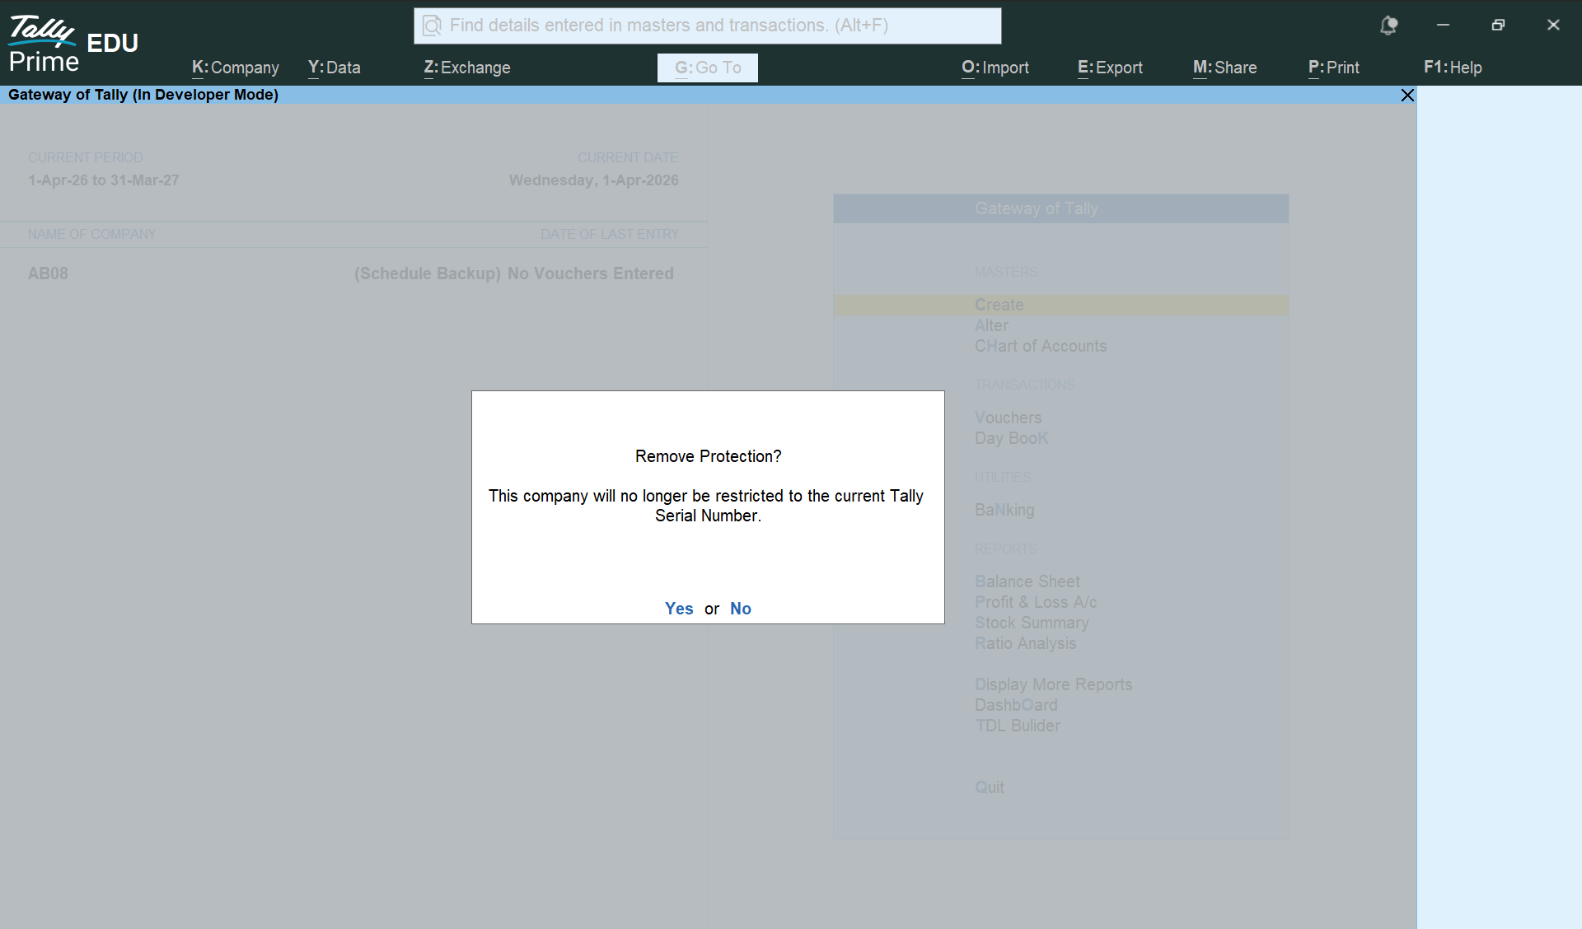Close the Gateway of Tally panel
Screen dimensions: 1582x929
(1407, 96)
